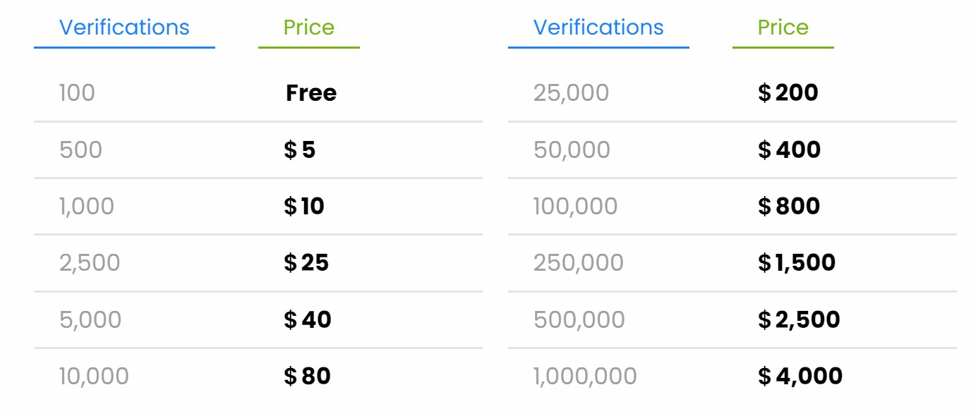Select the Free price for 100 verifications
This screenshot has height=416, width=971.
[311, 93]
